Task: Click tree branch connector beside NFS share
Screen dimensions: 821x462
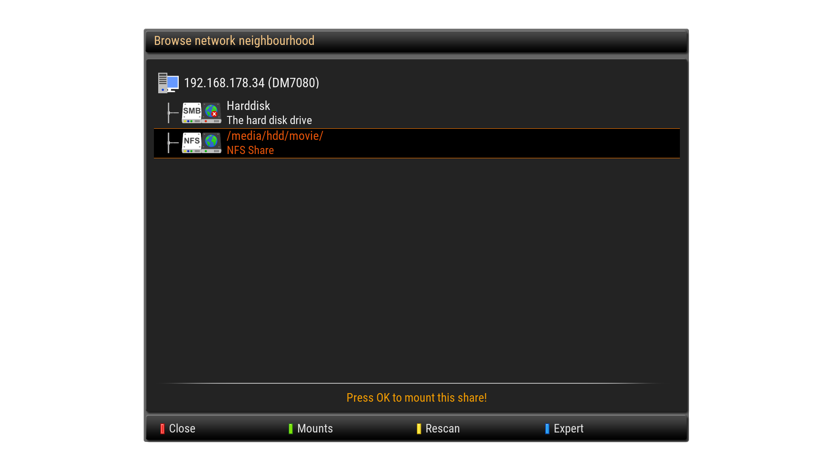Action: tap(172, 143)
